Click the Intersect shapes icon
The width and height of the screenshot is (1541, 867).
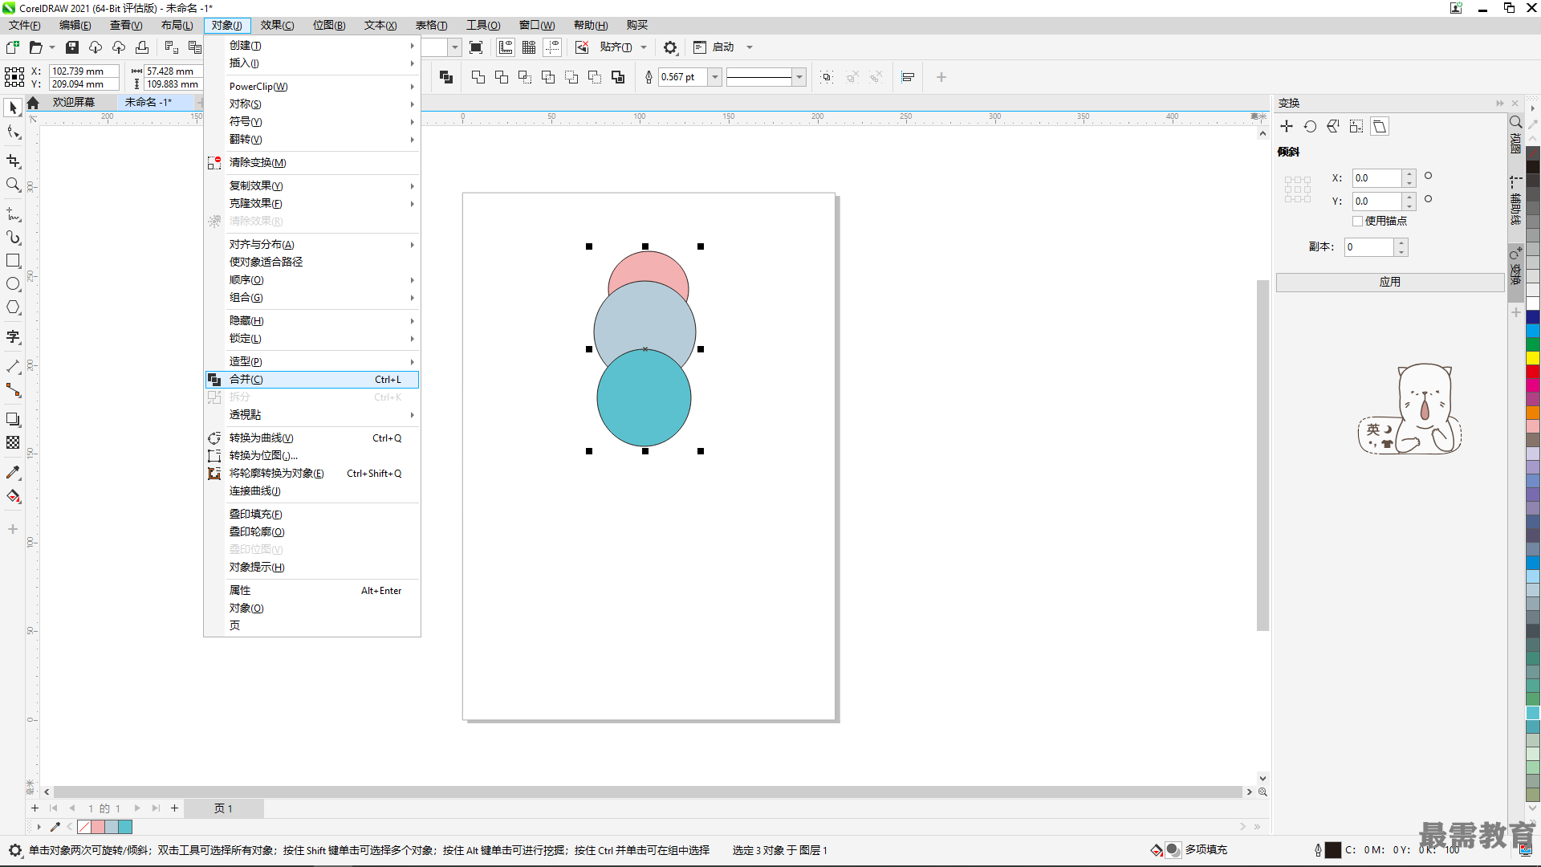click(x=525, y=77)
